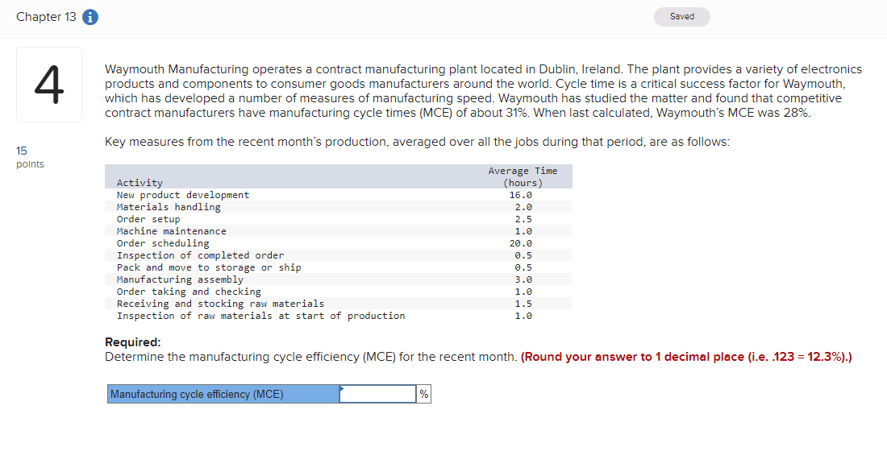Image resolution: width=887 pixels, height=476 pixels.
Task: Click the 1.5 hours value
Action: (x=523, y=304)
